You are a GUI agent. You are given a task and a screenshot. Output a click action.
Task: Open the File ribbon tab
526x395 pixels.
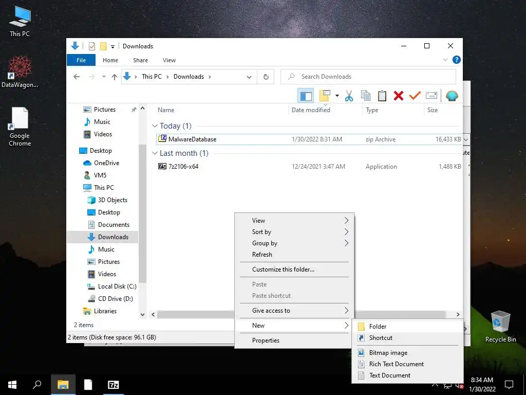(x=81, y=60)
